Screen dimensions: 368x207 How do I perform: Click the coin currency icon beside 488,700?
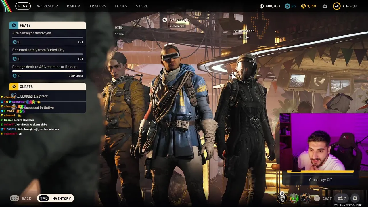tap(262, 6)
